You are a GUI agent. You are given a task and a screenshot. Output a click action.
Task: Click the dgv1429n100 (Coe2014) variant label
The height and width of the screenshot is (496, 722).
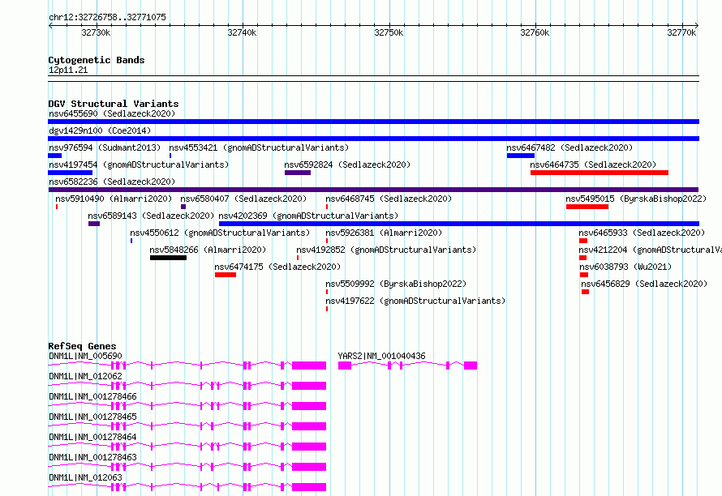pos(100,130)
